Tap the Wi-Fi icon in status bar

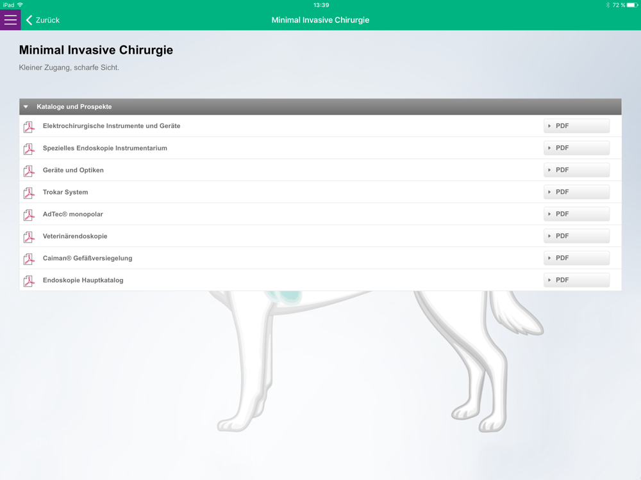pos(20,5)
